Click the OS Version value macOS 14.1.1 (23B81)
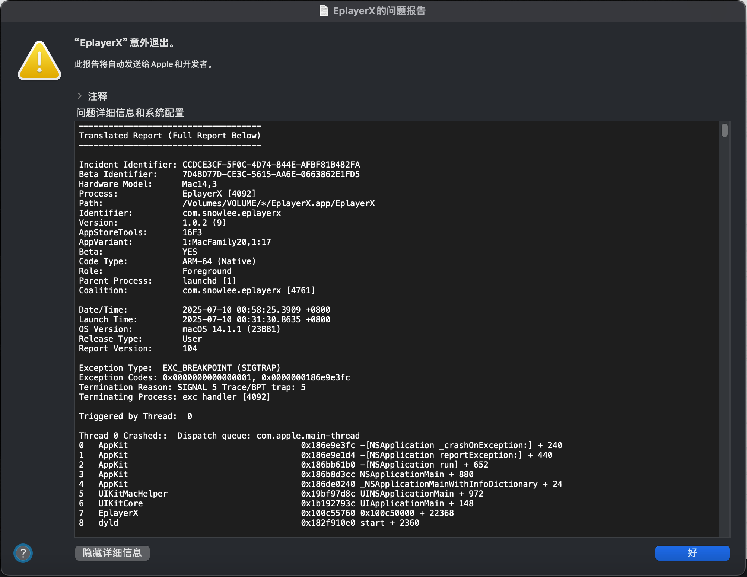747x577 pixels. [231, 329]
